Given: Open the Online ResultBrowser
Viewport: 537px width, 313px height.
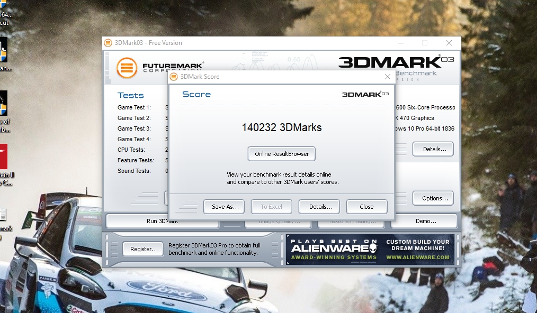Looking at the screenshot, I should click(282, 154).
